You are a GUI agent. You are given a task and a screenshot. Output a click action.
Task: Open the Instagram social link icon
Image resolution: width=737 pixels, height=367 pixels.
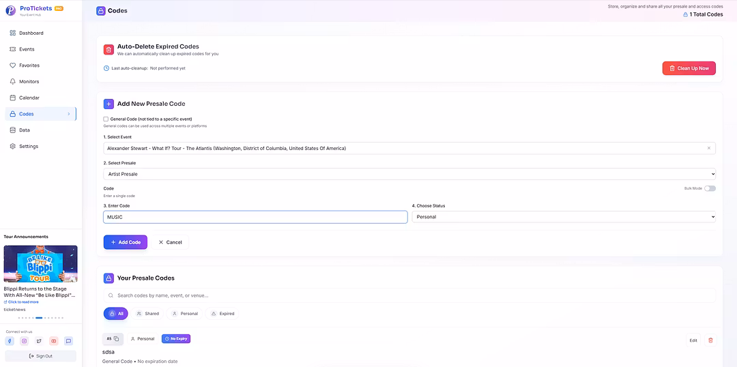(x=24, y=341)
